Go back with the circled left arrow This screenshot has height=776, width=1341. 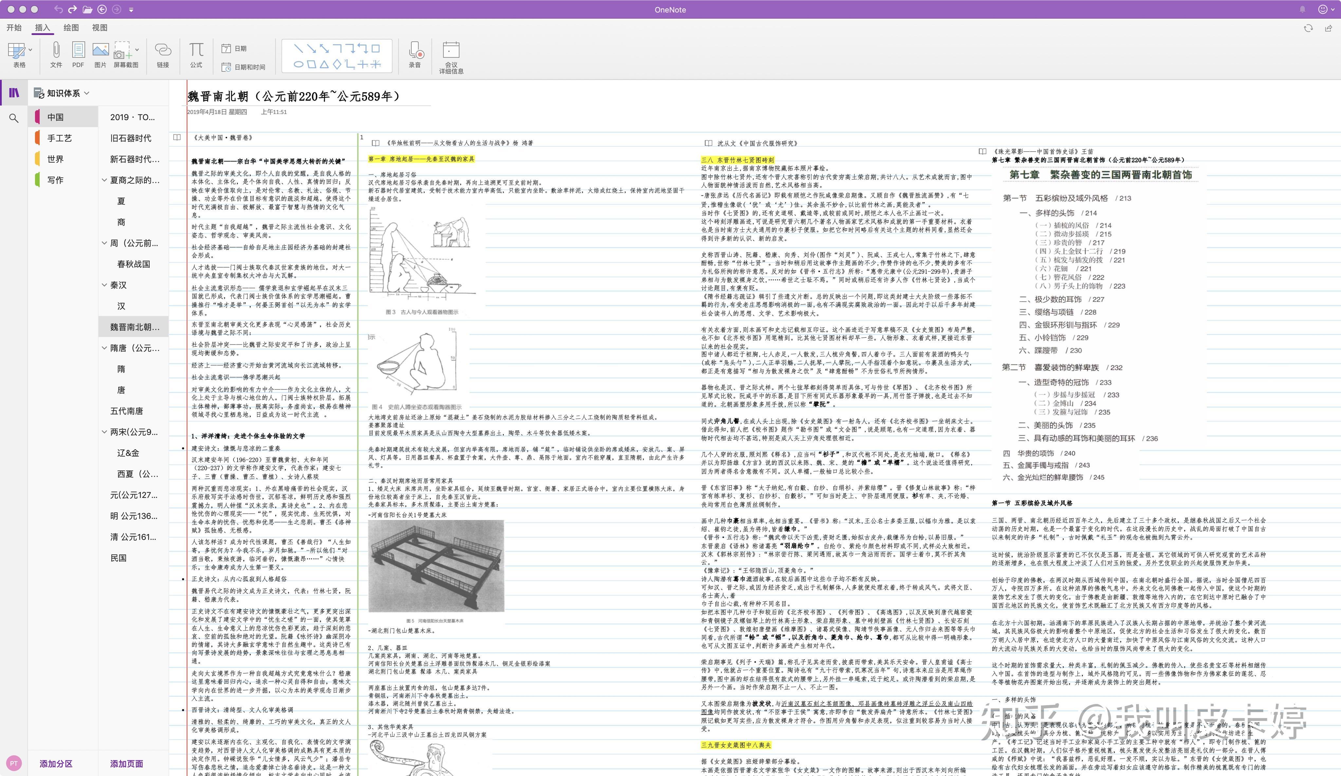[x=102, y=9]
